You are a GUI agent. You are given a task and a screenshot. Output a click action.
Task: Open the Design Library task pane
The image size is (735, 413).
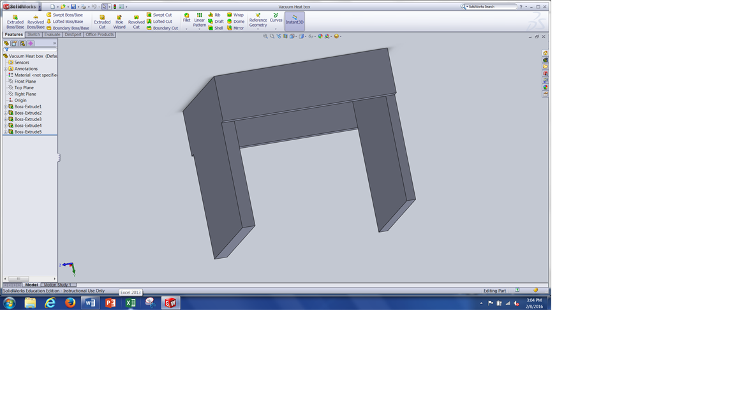pos(545,60)
